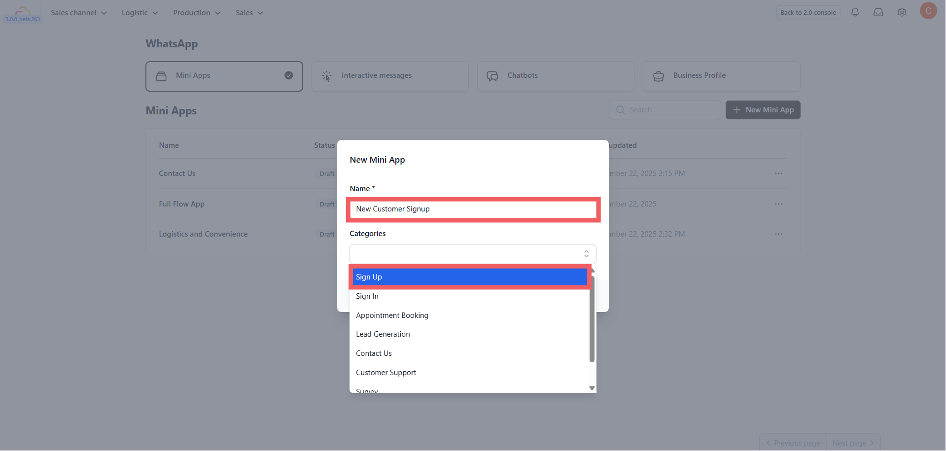Switch to Business Profile tab

pyautogui.click(x=721, y=76)
